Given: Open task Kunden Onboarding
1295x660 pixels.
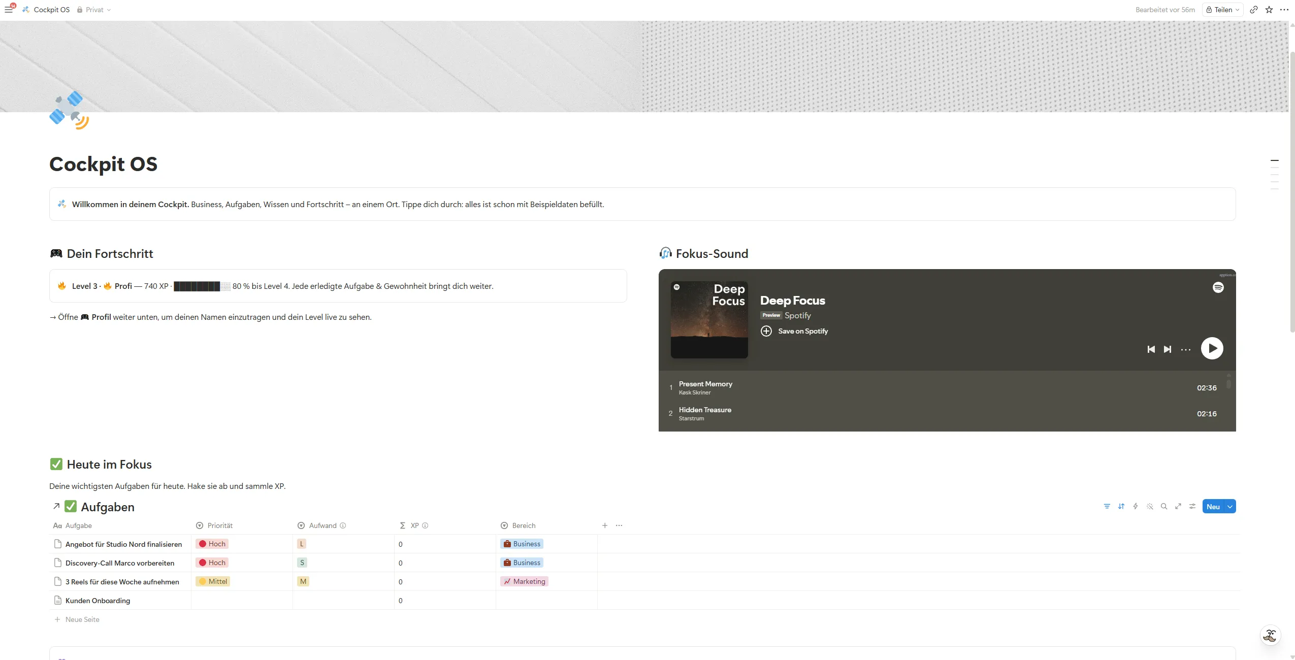Looking at the screenshot, I should coord(98,601).
